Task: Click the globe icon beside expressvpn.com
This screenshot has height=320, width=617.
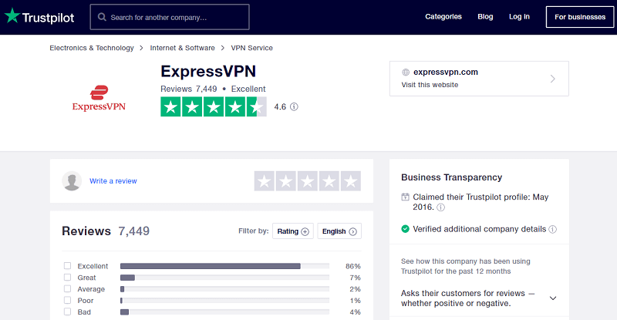Action: click(x=406, y=72)
